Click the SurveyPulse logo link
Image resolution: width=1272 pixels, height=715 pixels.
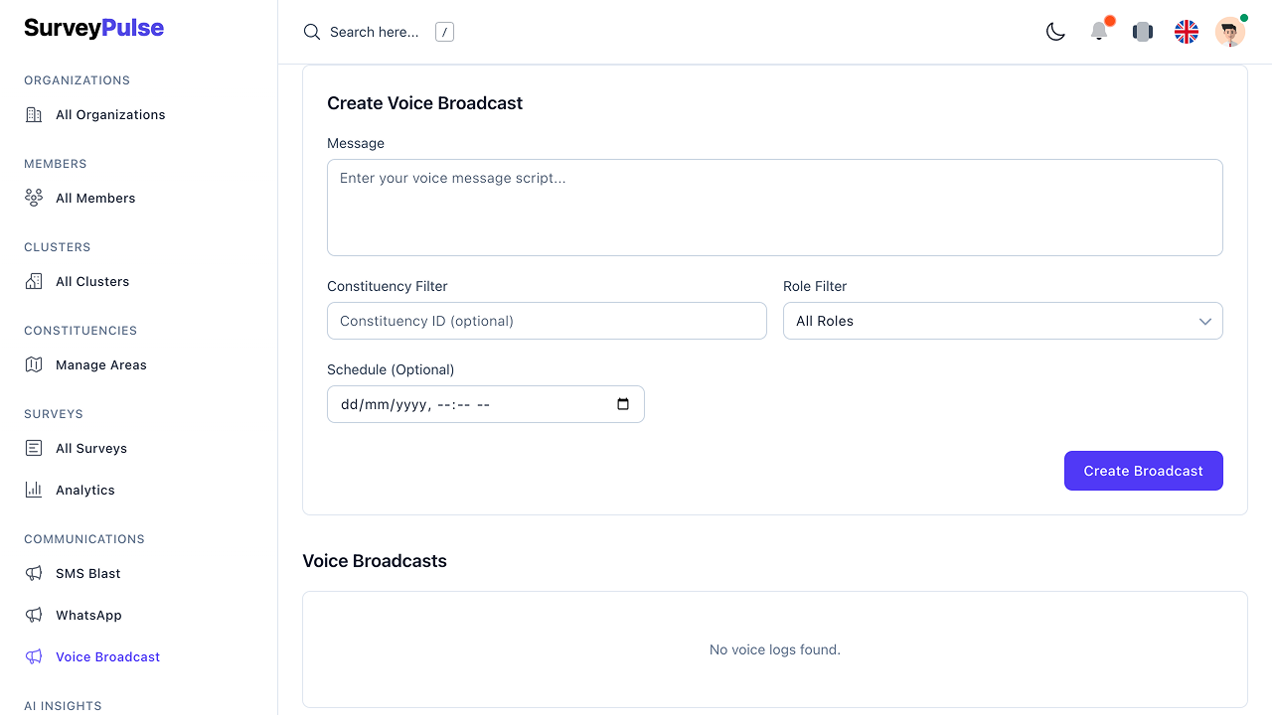[94, 29]
